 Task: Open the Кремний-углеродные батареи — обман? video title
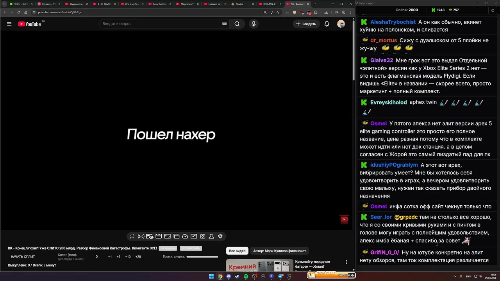click(312, 264)
